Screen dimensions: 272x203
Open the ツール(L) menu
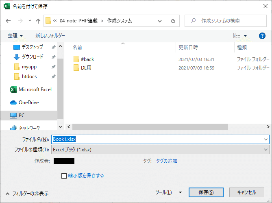(163, 192)
